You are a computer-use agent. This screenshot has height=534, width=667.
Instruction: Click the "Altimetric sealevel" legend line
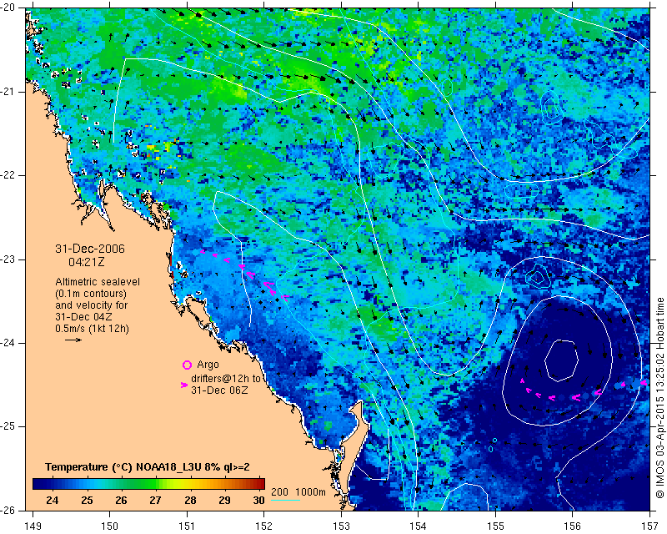98,282
